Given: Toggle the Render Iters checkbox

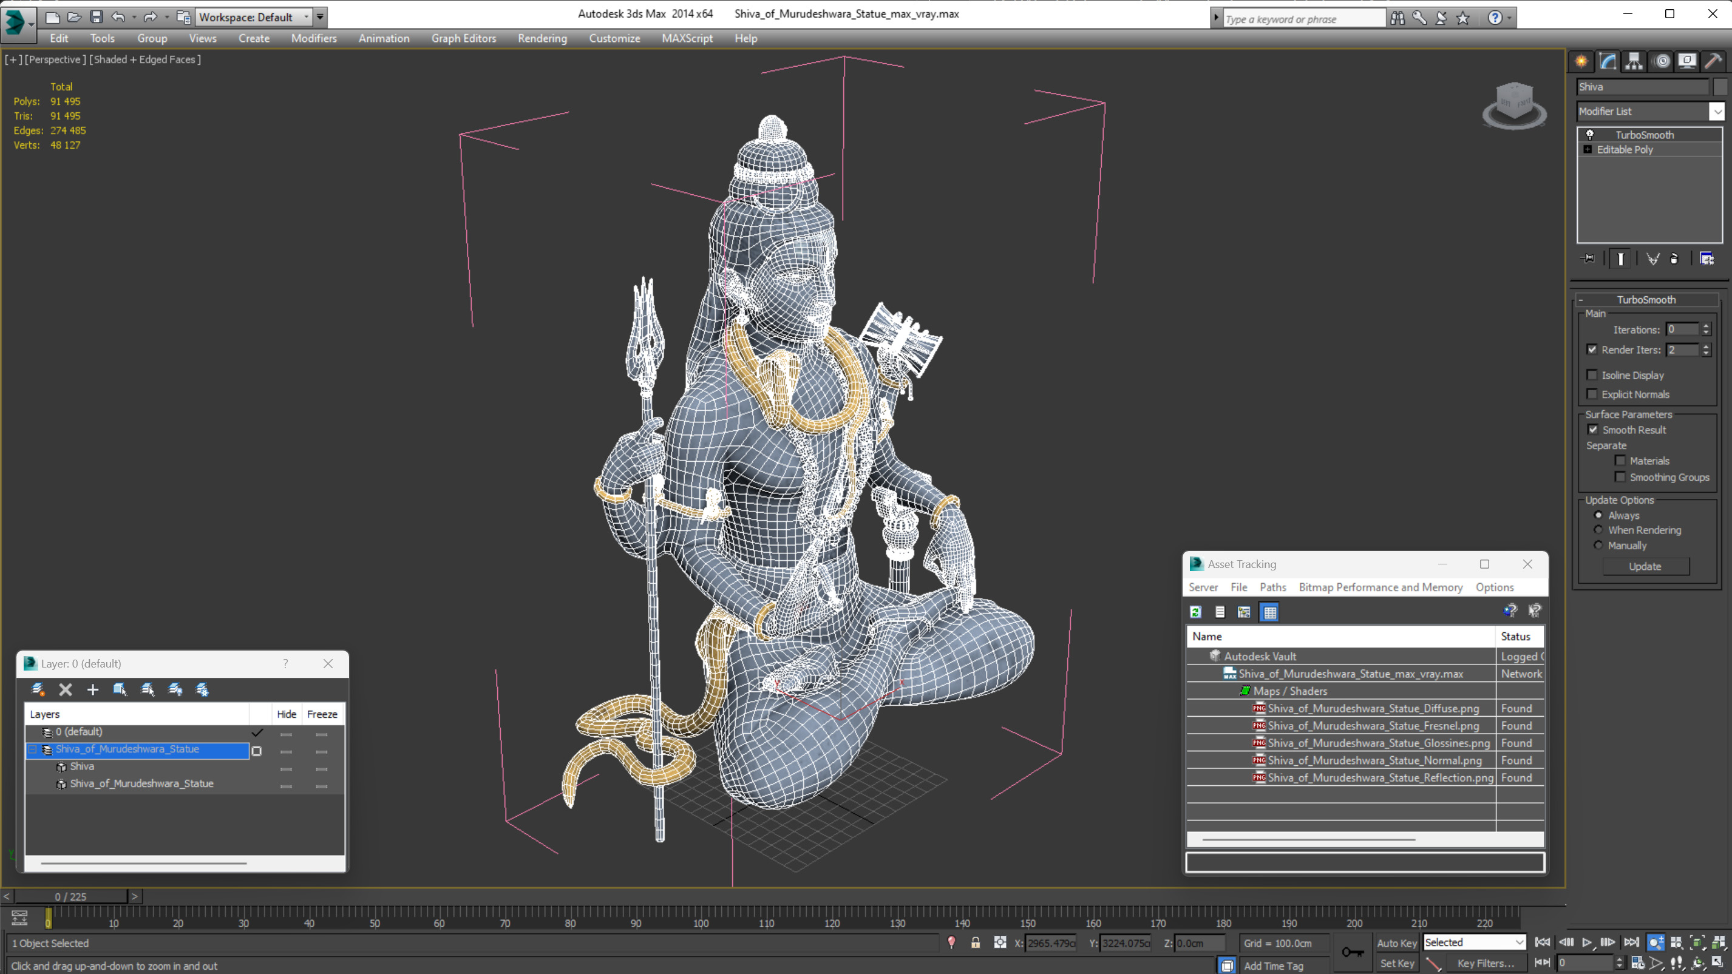Looking at the screenshot, I should coord(1592,350).
